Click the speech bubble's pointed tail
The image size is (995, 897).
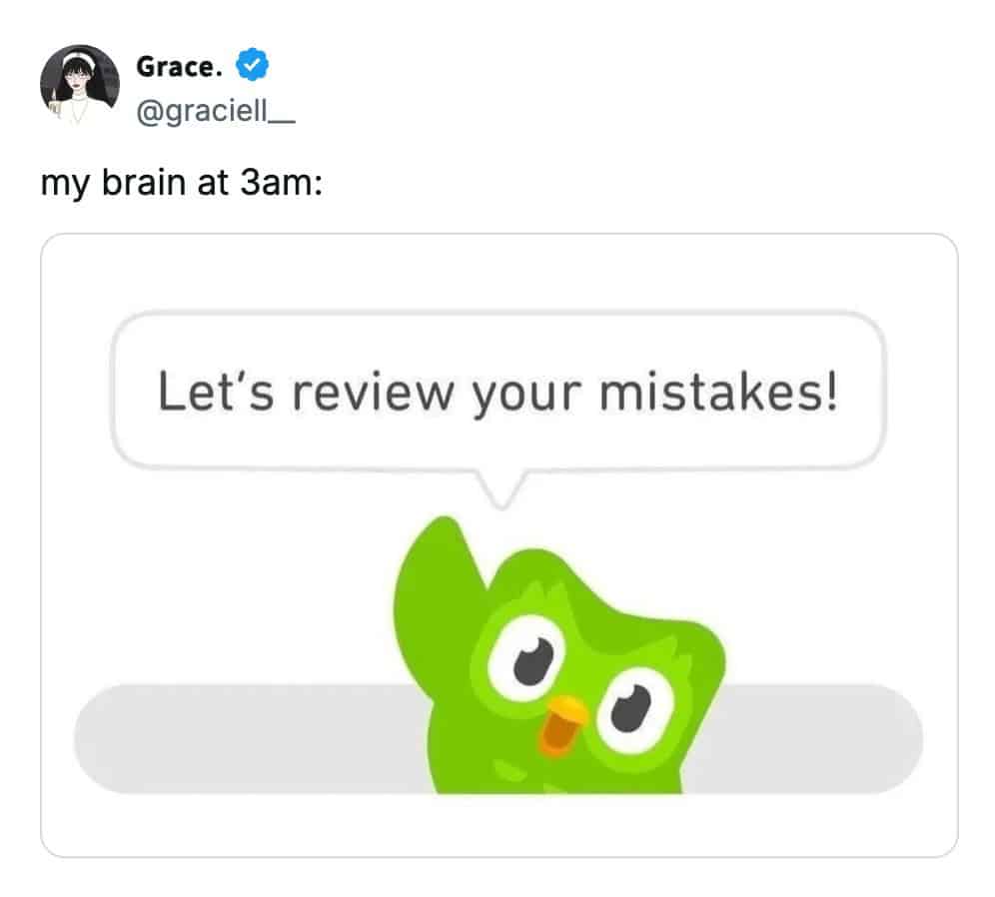click(501, 489)
